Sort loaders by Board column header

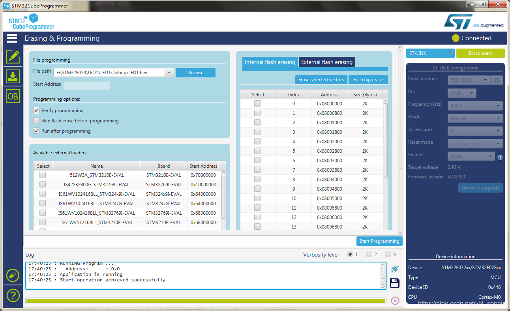(164, 166)
